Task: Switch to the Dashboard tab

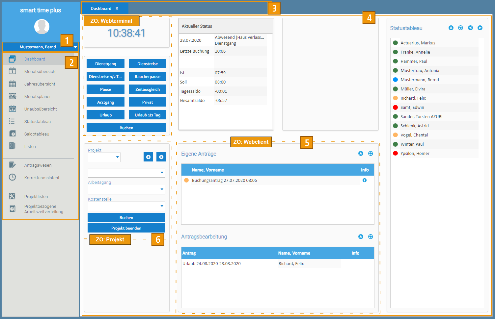Action: point(101,9)
